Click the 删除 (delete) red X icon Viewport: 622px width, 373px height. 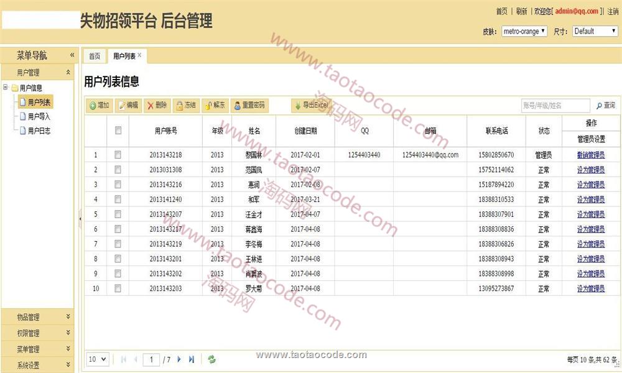coord(151,106)
